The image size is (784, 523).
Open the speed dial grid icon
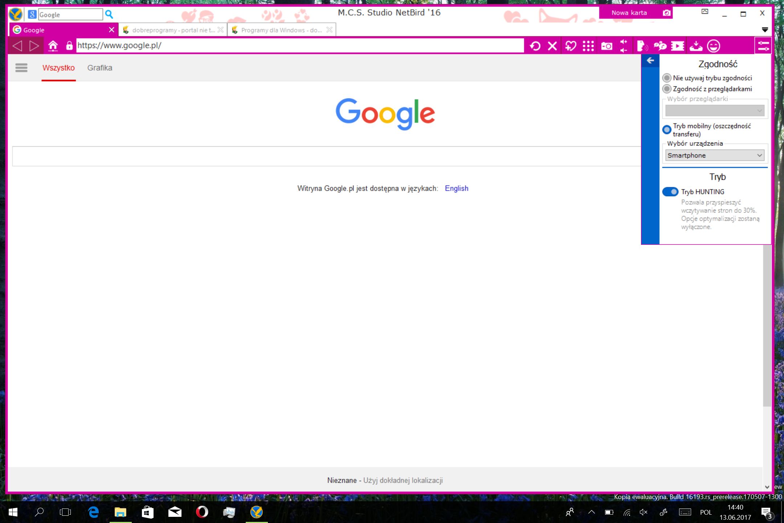click(x=588, y=46)
